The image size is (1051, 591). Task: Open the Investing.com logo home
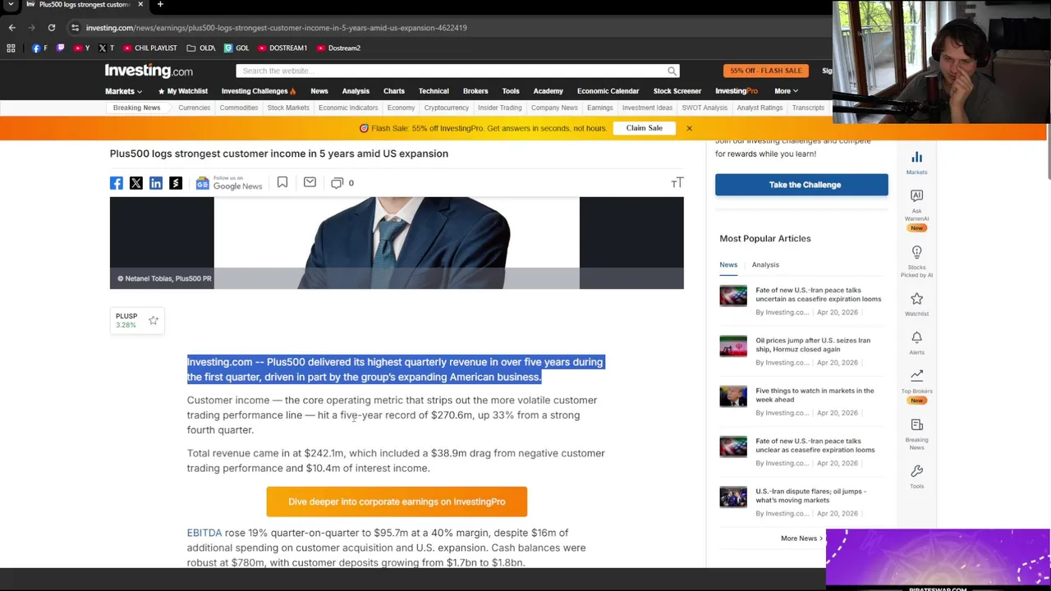click(149, 71)
